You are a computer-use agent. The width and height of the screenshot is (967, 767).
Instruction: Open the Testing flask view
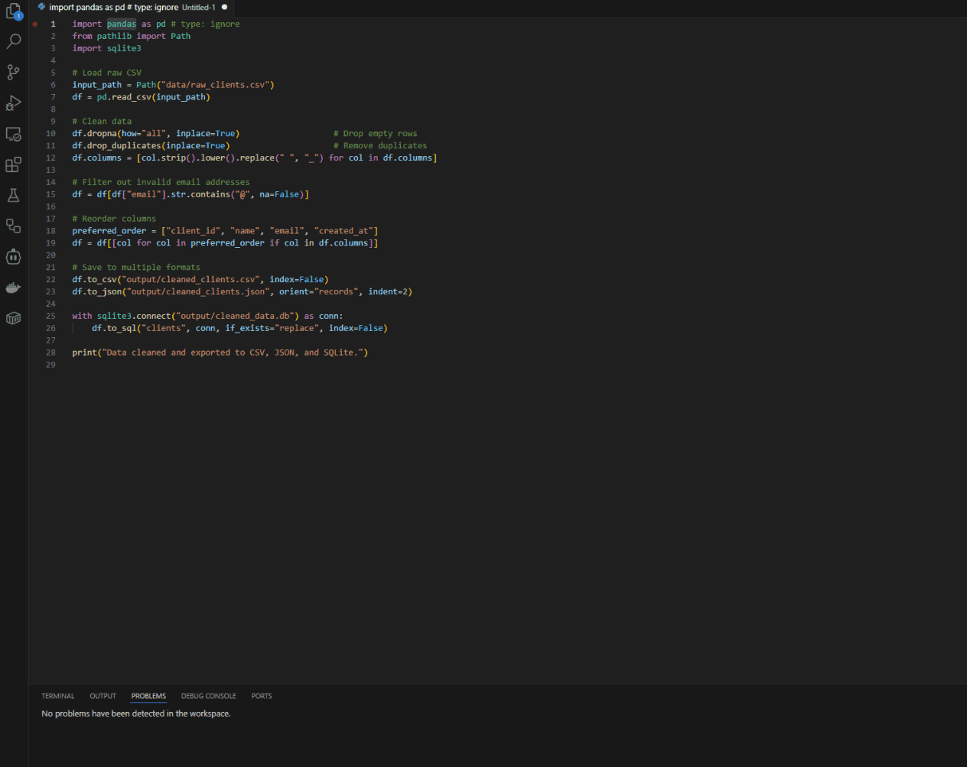(14, 195)
